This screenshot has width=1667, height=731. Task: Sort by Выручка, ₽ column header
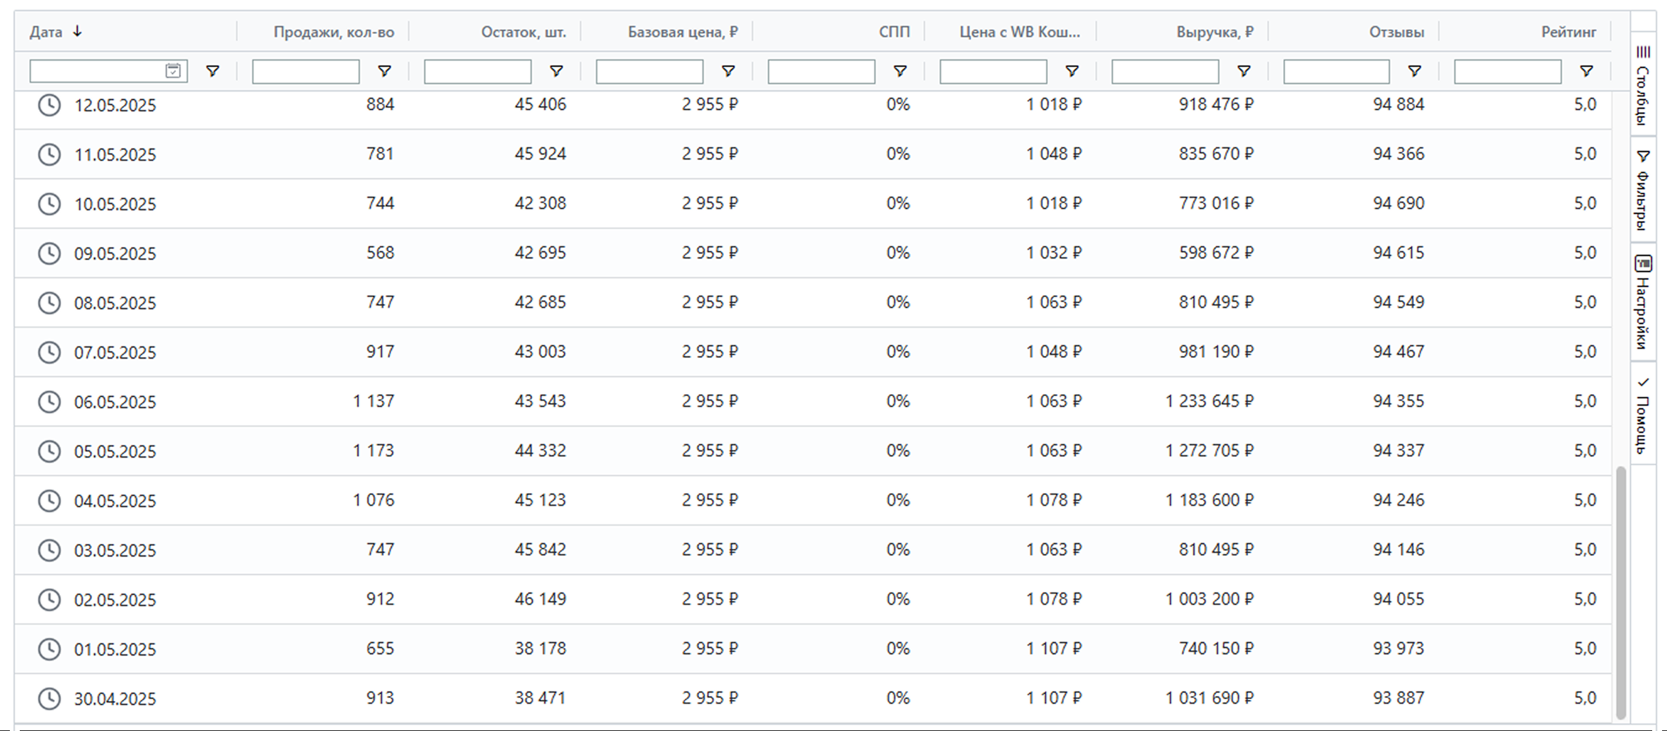point(1214,32)
